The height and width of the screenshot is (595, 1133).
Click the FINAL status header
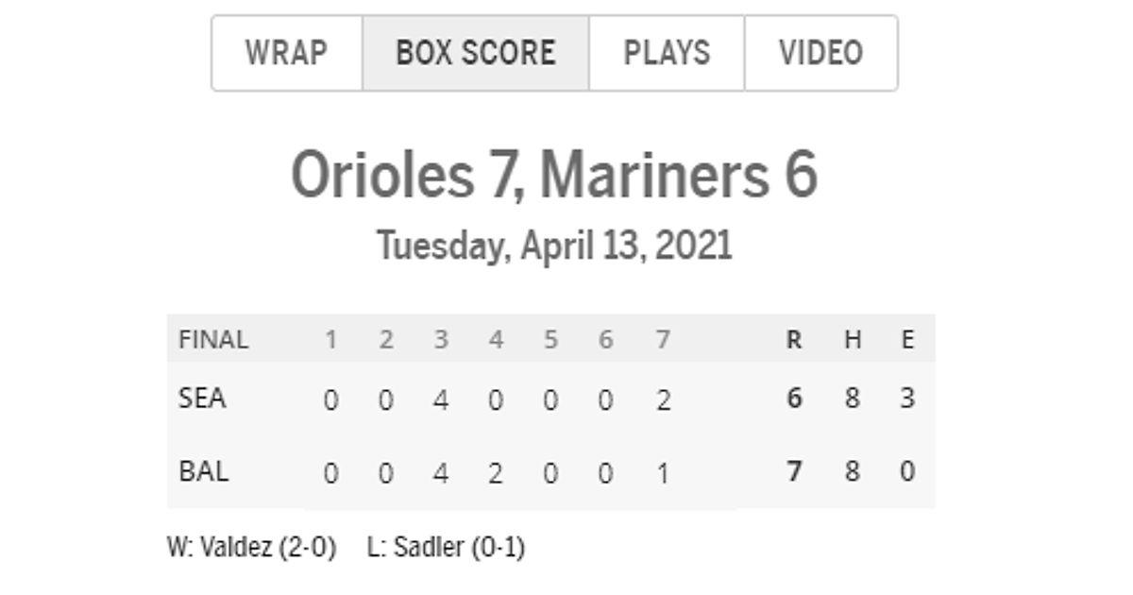pyautogui.click(x=213, y=339)
